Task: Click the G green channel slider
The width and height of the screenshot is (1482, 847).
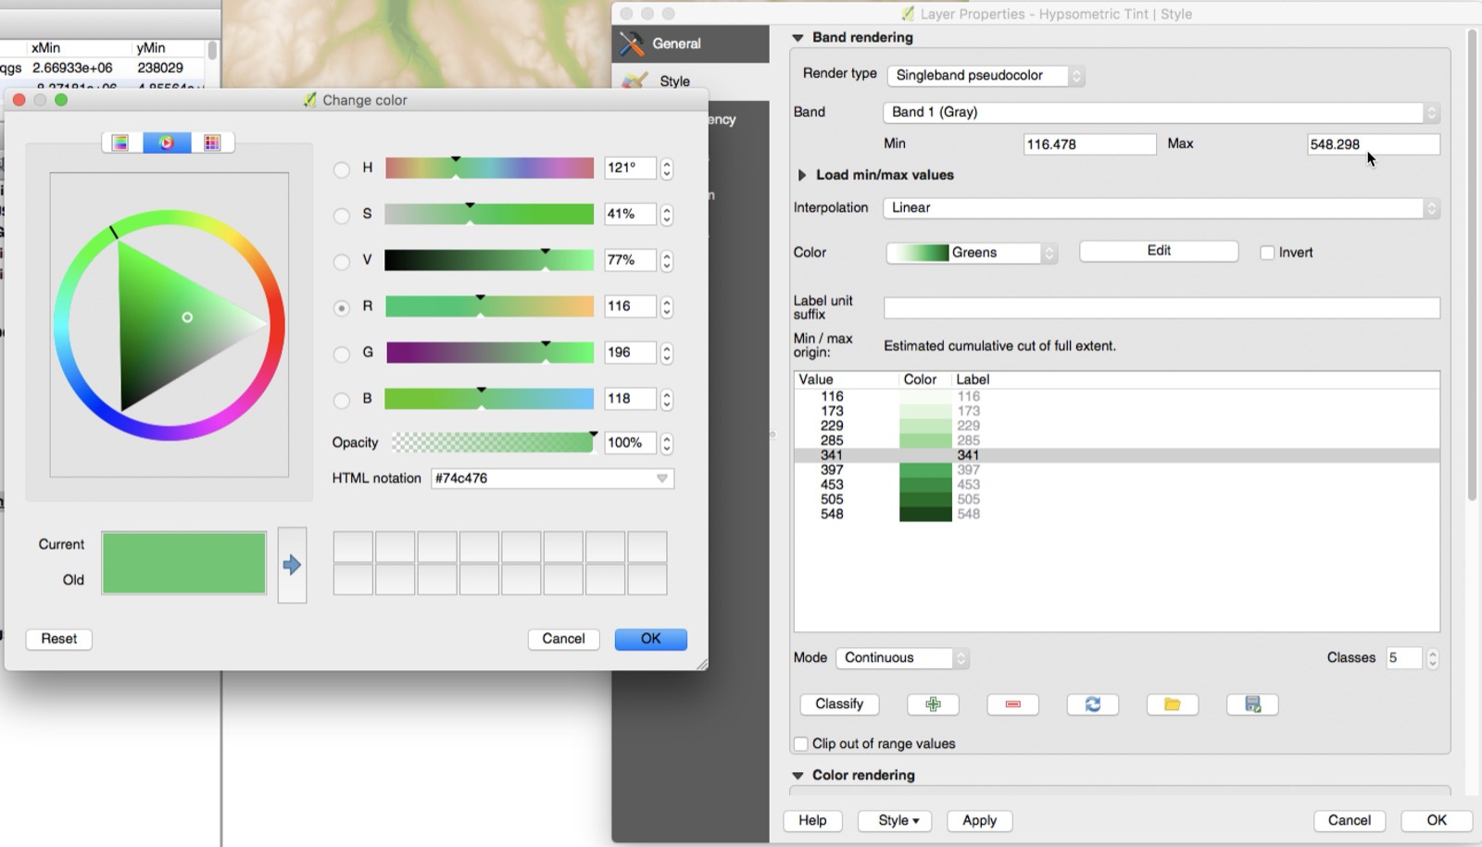Action: [489, 353]
